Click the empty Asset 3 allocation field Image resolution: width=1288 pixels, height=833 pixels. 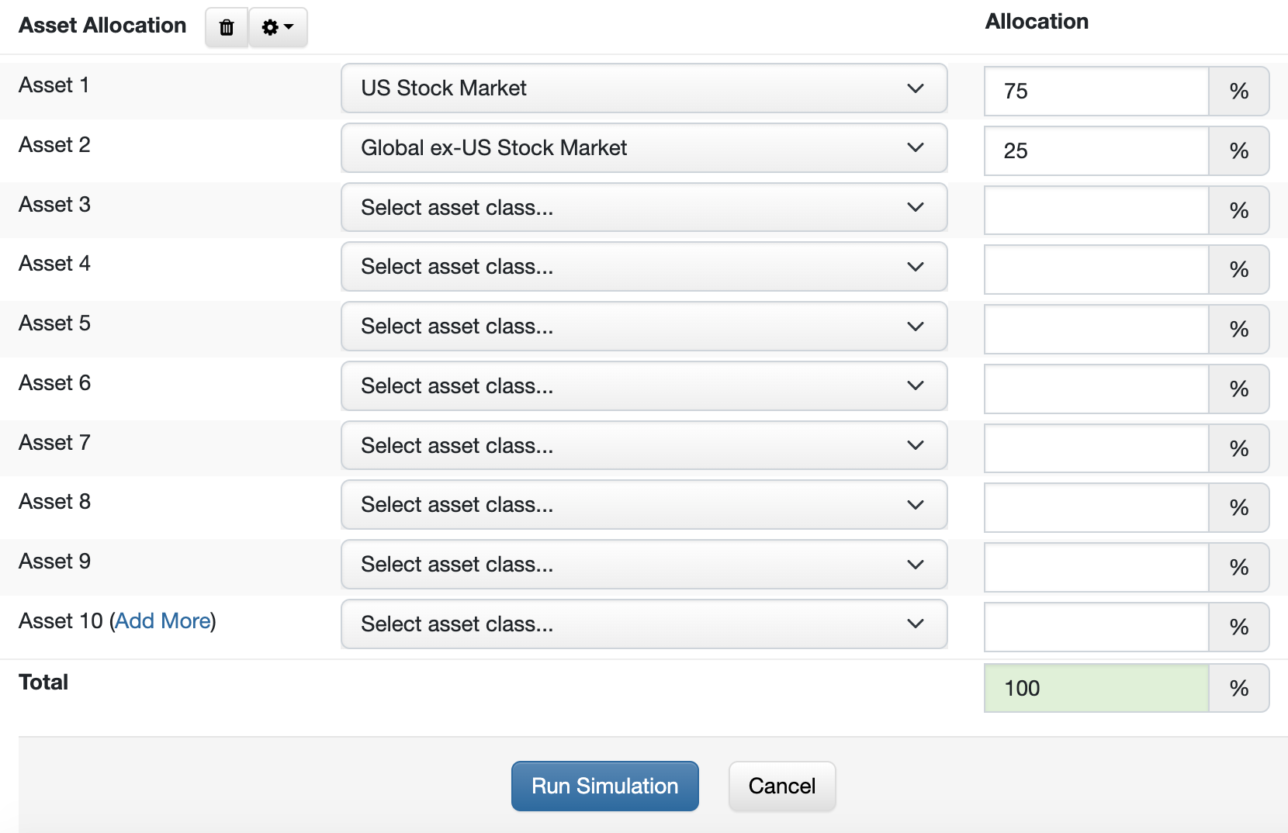[1096, 210]
